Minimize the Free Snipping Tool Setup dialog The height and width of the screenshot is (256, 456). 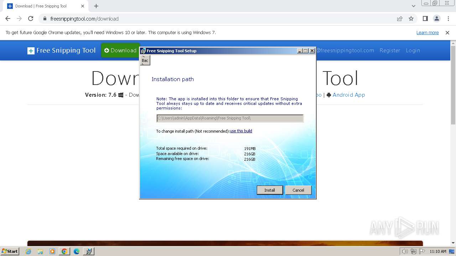click(300, 51)
